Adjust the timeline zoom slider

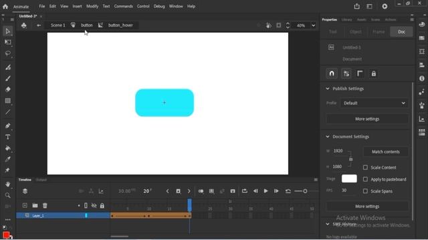click(305, 191)
